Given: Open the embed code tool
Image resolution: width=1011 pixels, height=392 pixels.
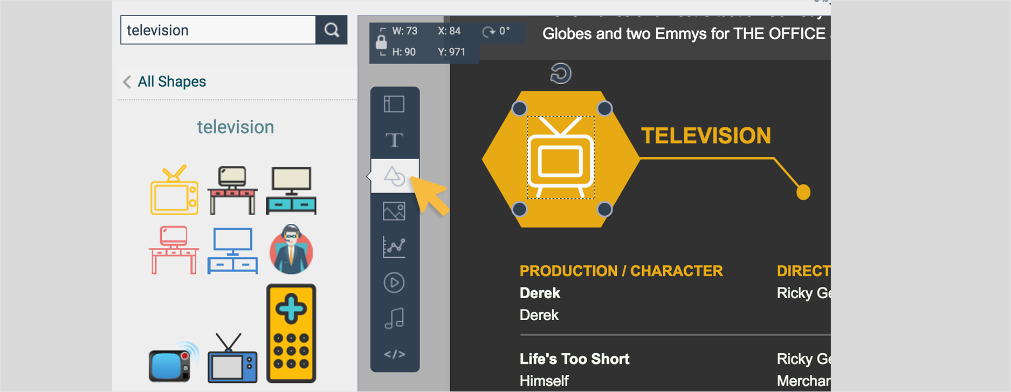Looking at the screenshot, I should tap(394, 354).
